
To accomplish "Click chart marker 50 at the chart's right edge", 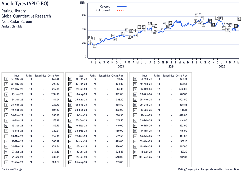I will click(x=239, y=19).
